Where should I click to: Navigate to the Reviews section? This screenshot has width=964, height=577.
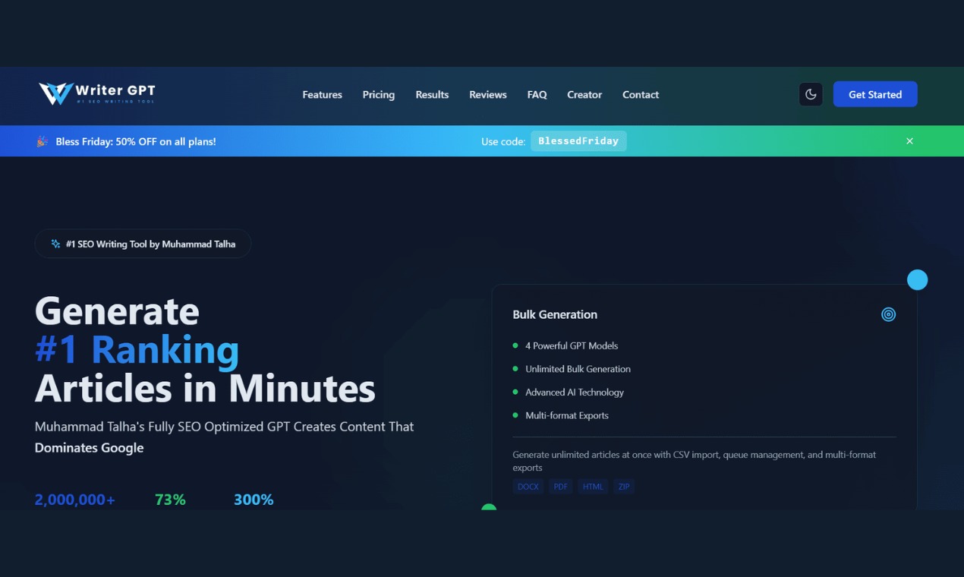[487, 94]
